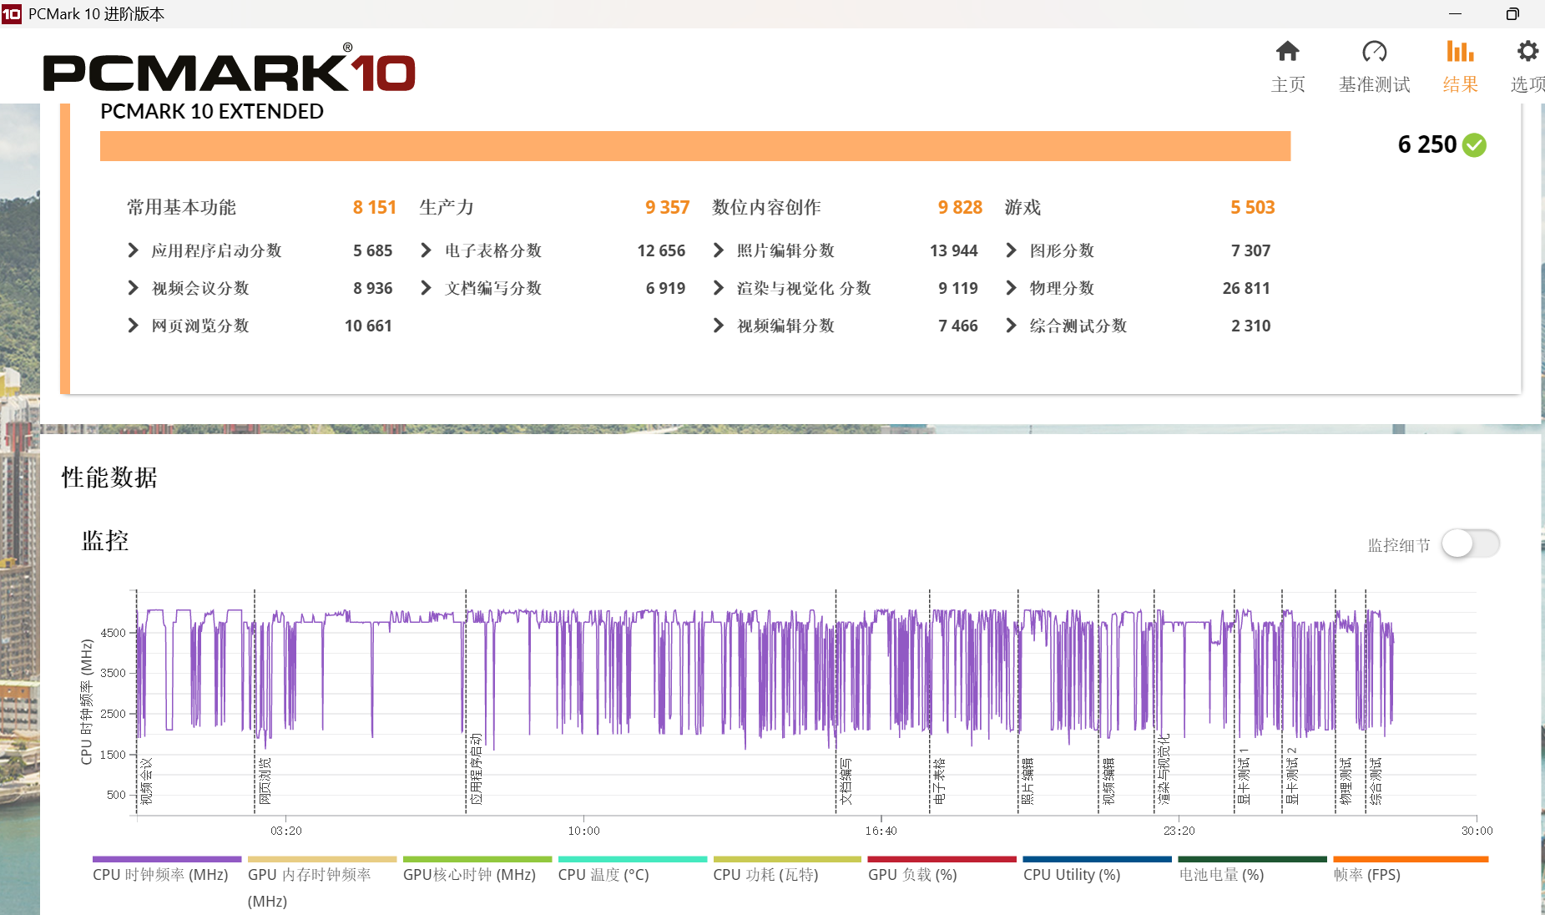Image resolution: width=1545 pixels, height=915 pixels.
Task: Expand 视频会议分数 details
Action: click(133, 288)
